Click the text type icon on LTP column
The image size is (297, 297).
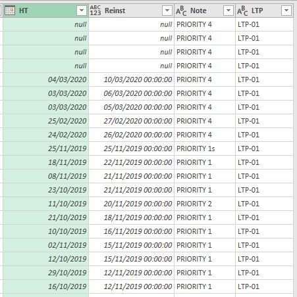(x=242, y=11)
